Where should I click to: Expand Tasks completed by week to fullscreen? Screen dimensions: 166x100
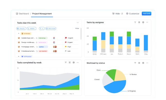tap(70, 63)
